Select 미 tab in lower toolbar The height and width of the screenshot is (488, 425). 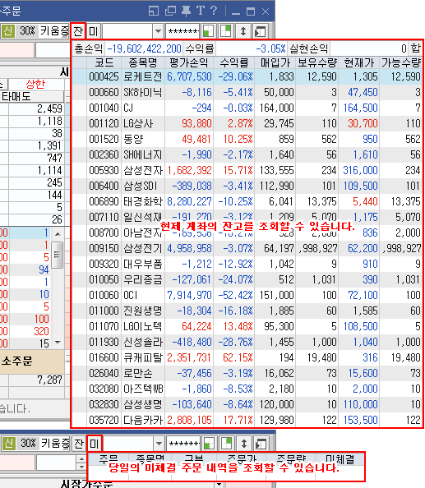[94, 443]
